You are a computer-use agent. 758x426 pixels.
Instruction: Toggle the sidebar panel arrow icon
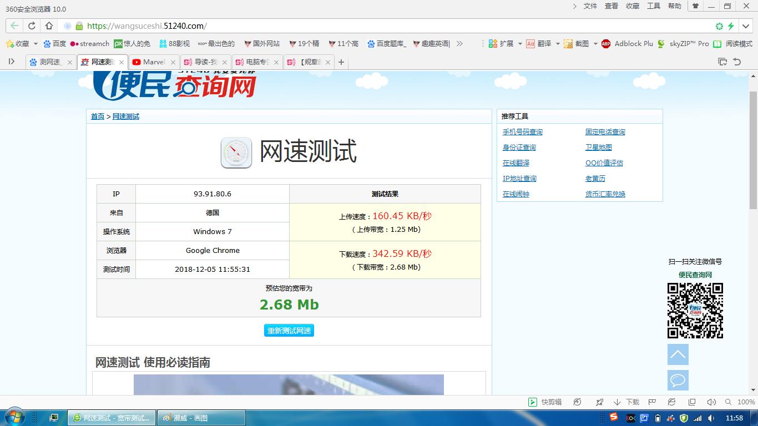pyautogui.click(x=11, y=62)
